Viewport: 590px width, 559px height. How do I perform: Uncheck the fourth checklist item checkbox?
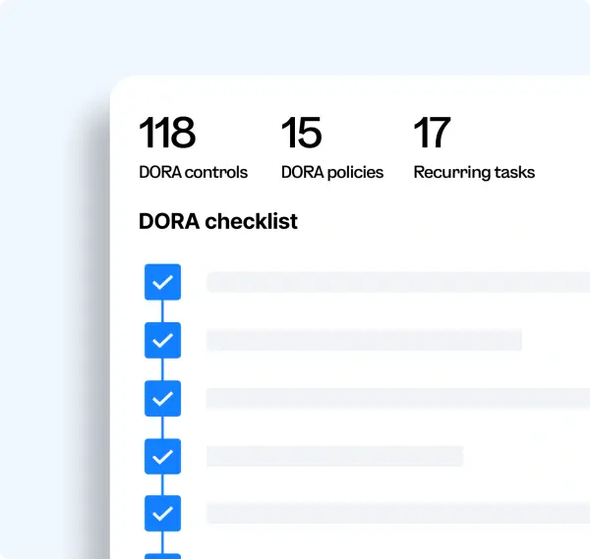click(x=163, y=456)
